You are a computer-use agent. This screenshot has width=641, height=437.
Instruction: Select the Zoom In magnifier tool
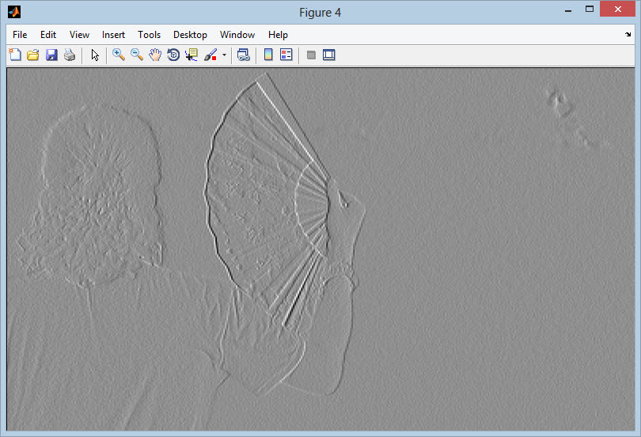pos(119,55)
